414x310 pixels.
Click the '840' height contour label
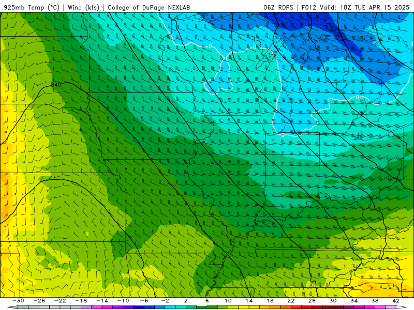point(56,85)
